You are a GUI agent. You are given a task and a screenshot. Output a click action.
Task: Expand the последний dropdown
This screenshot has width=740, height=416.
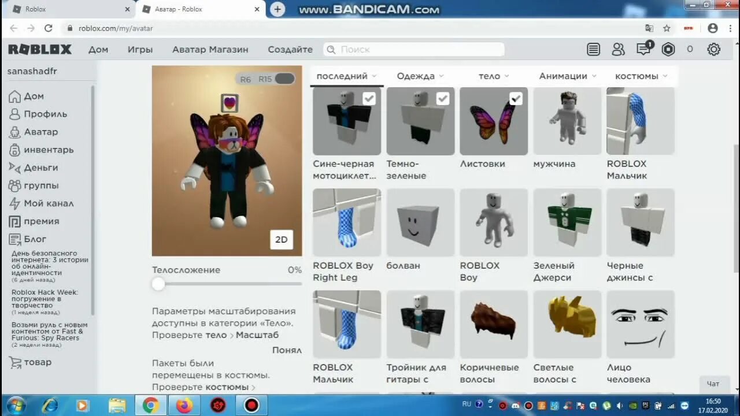(347, 76)
